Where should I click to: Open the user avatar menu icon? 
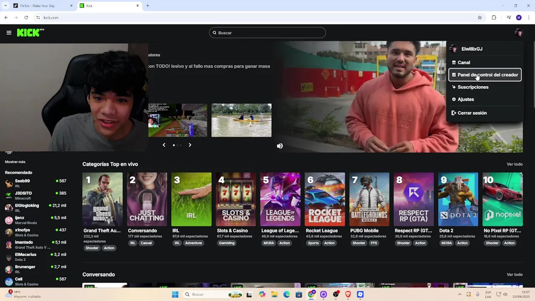coord(519,33)
